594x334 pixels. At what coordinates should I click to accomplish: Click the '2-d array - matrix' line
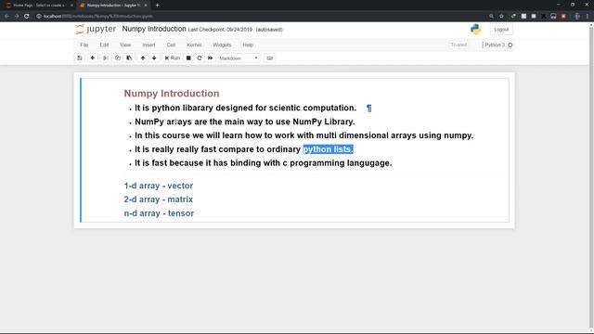click(159, 199)
